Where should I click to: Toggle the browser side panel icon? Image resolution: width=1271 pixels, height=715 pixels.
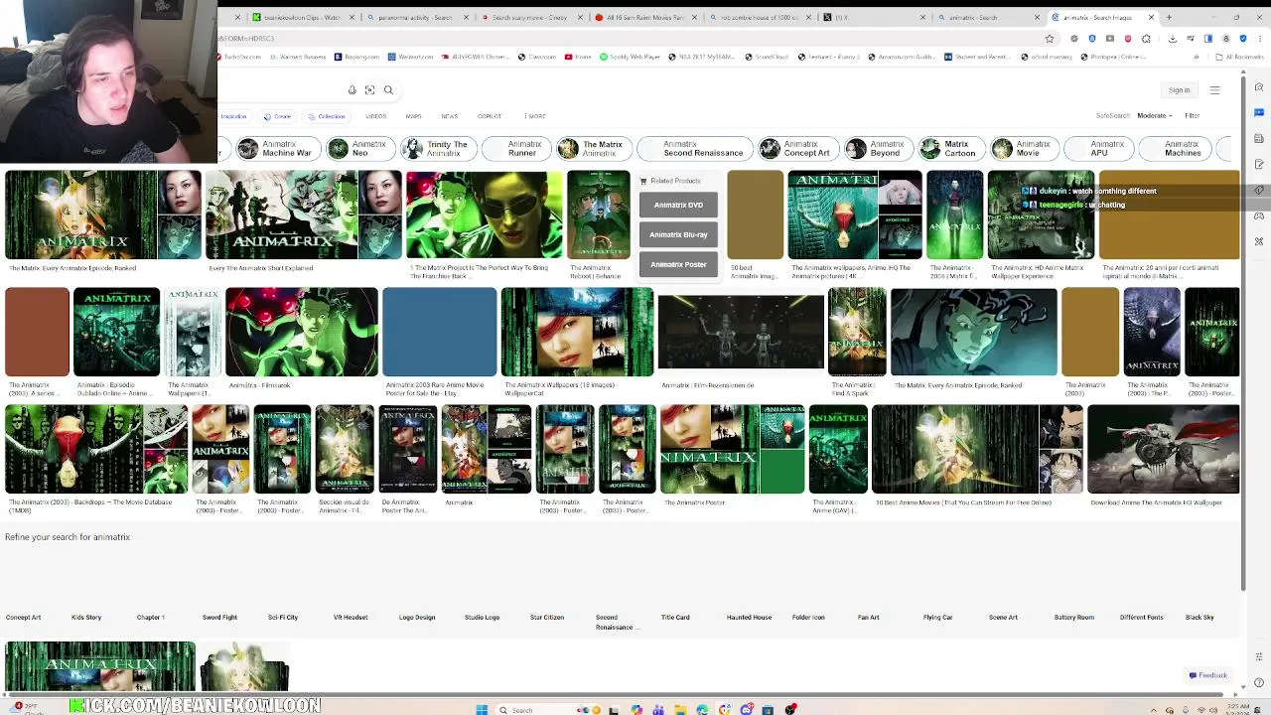[x=1208, y=39]
